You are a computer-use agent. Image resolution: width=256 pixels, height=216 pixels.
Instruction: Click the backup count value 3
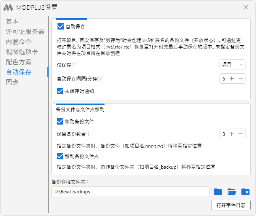click(224, 134)
